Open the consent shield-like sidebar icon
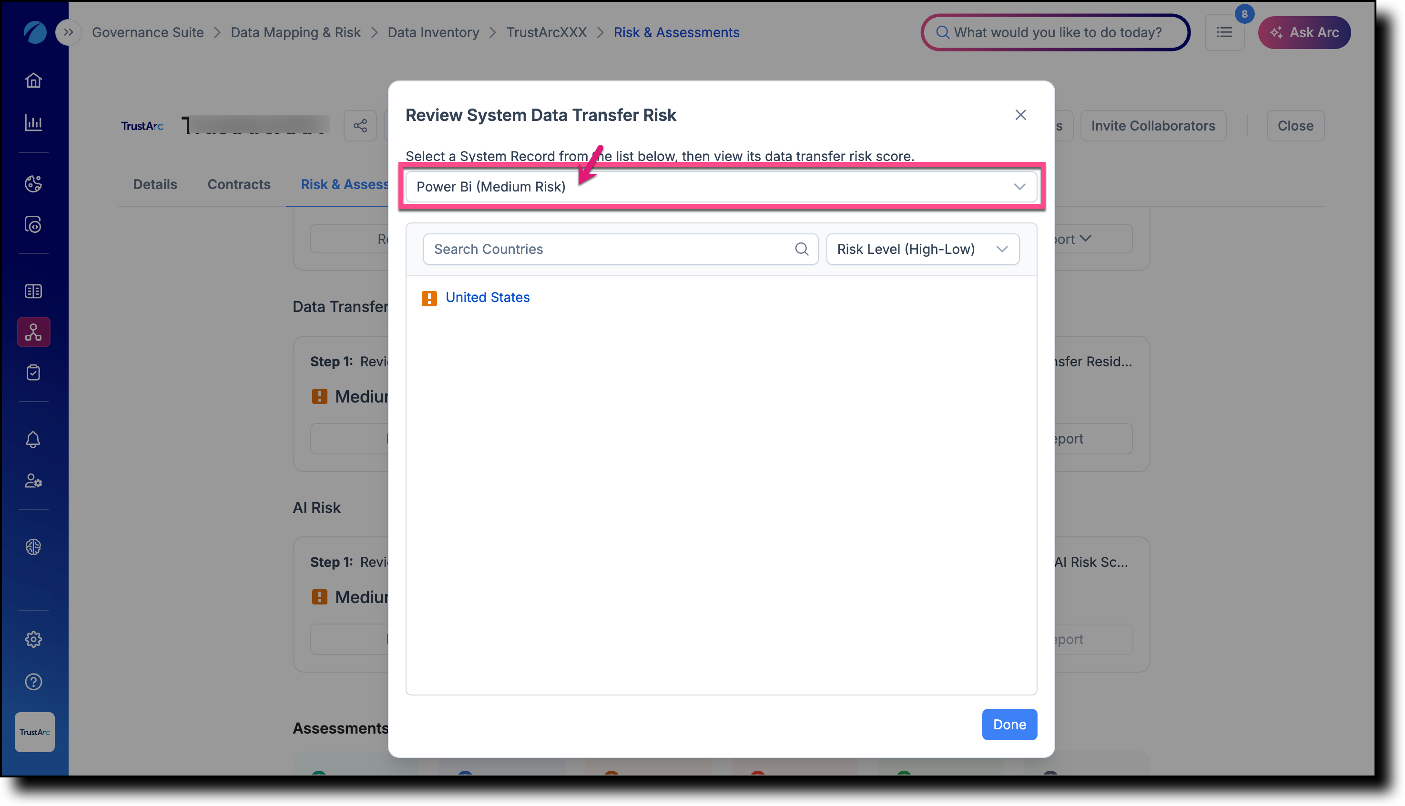This screenshot has height=806, width=1405. tap(33, 225)
